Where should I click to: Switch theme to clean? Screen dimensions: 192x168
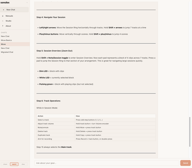[x=5, y=164]
